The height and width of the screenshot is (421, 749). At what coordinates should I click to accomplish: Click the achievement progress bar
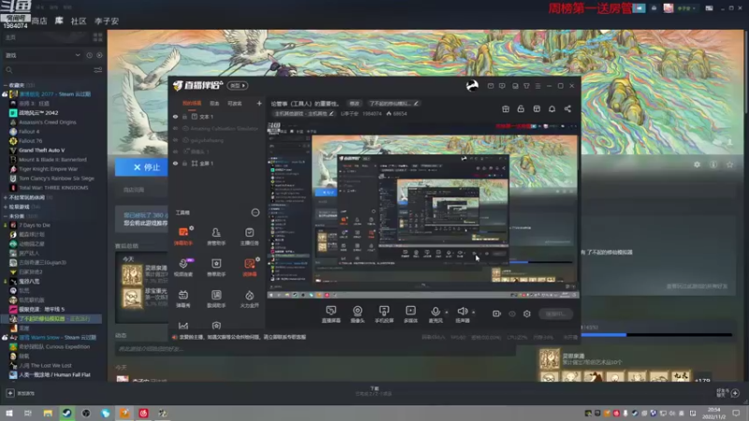(x=656, y=335)
